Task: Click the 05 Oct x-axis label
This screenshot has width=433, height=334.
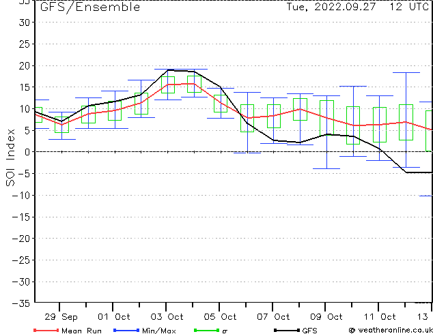Action: pyautogui.click(x=220, y=317)
